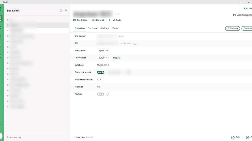
Task: Open the site in VS Code
Action: [115, 20]
